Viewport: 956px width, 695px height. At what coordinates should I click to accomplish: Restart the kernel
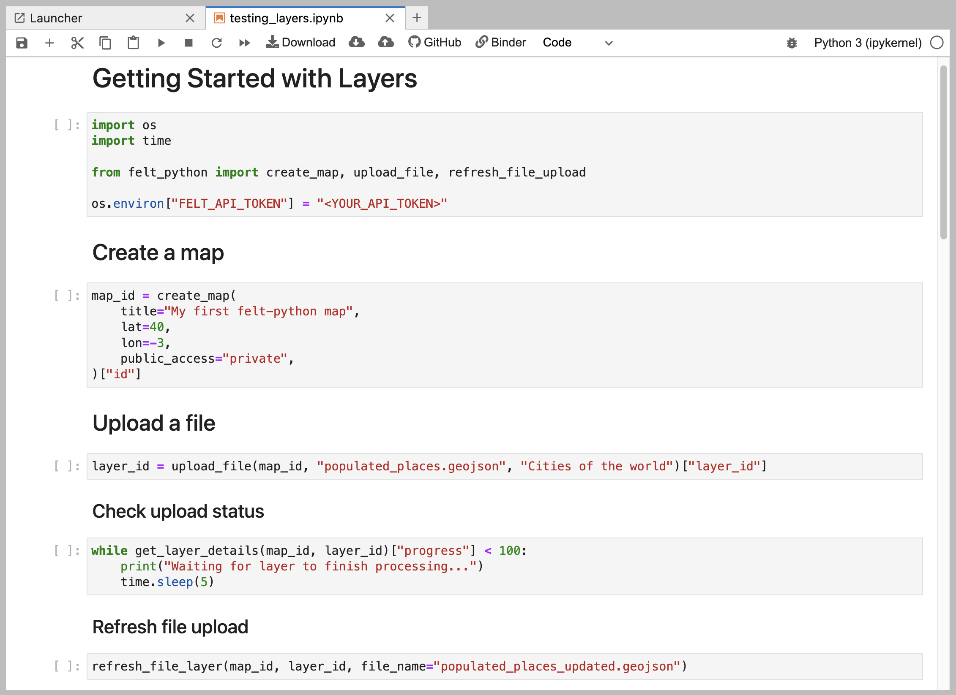point(217,43)
